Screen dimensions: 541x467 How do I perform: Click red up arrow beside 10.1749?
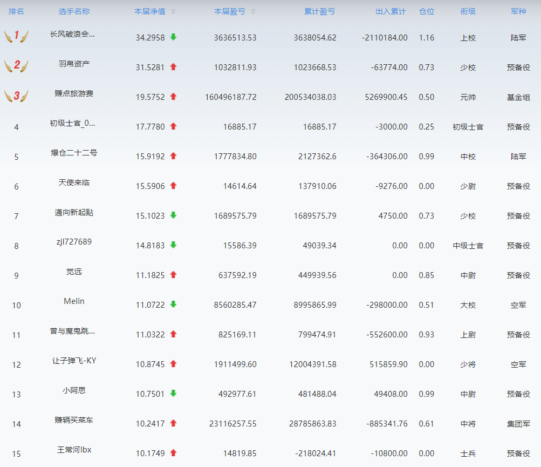pyautogui.click(x=173, y=453)
